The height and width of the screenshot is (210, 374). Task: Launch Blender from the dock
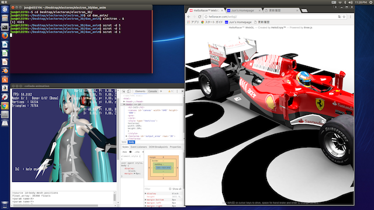tap(5, 71)
